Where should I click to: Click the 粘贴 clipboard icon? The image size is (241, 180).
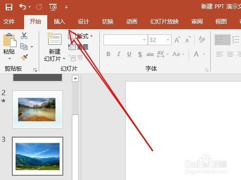pyautogui.click(x=10, y=40)
